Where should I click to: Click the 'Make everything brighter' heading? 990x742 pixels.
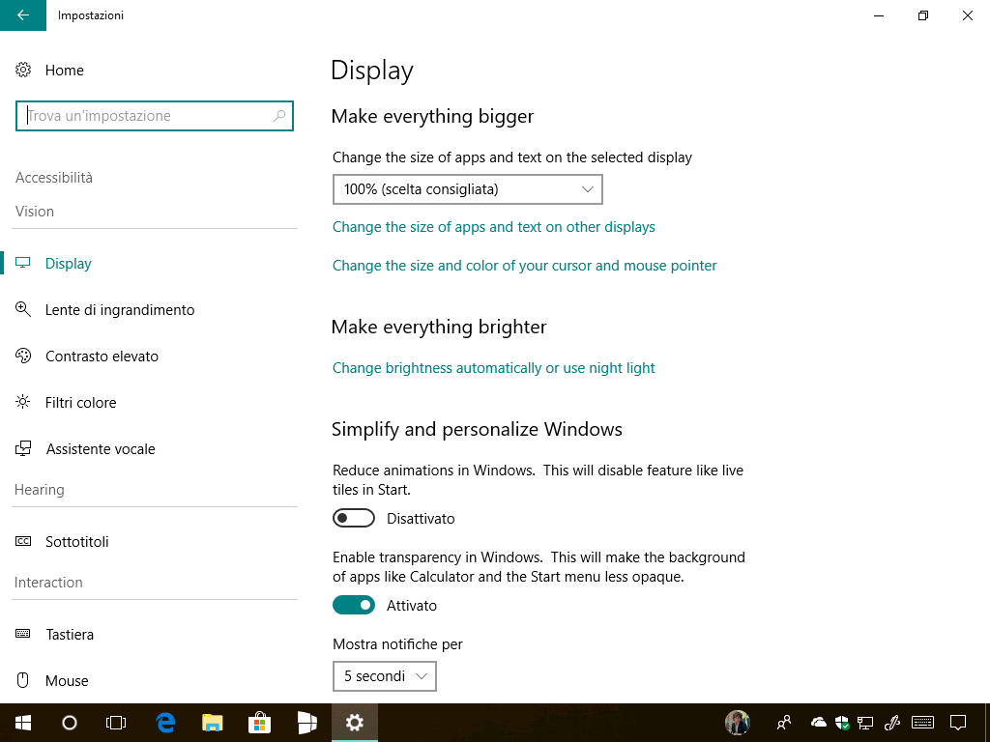click(439, 328)
